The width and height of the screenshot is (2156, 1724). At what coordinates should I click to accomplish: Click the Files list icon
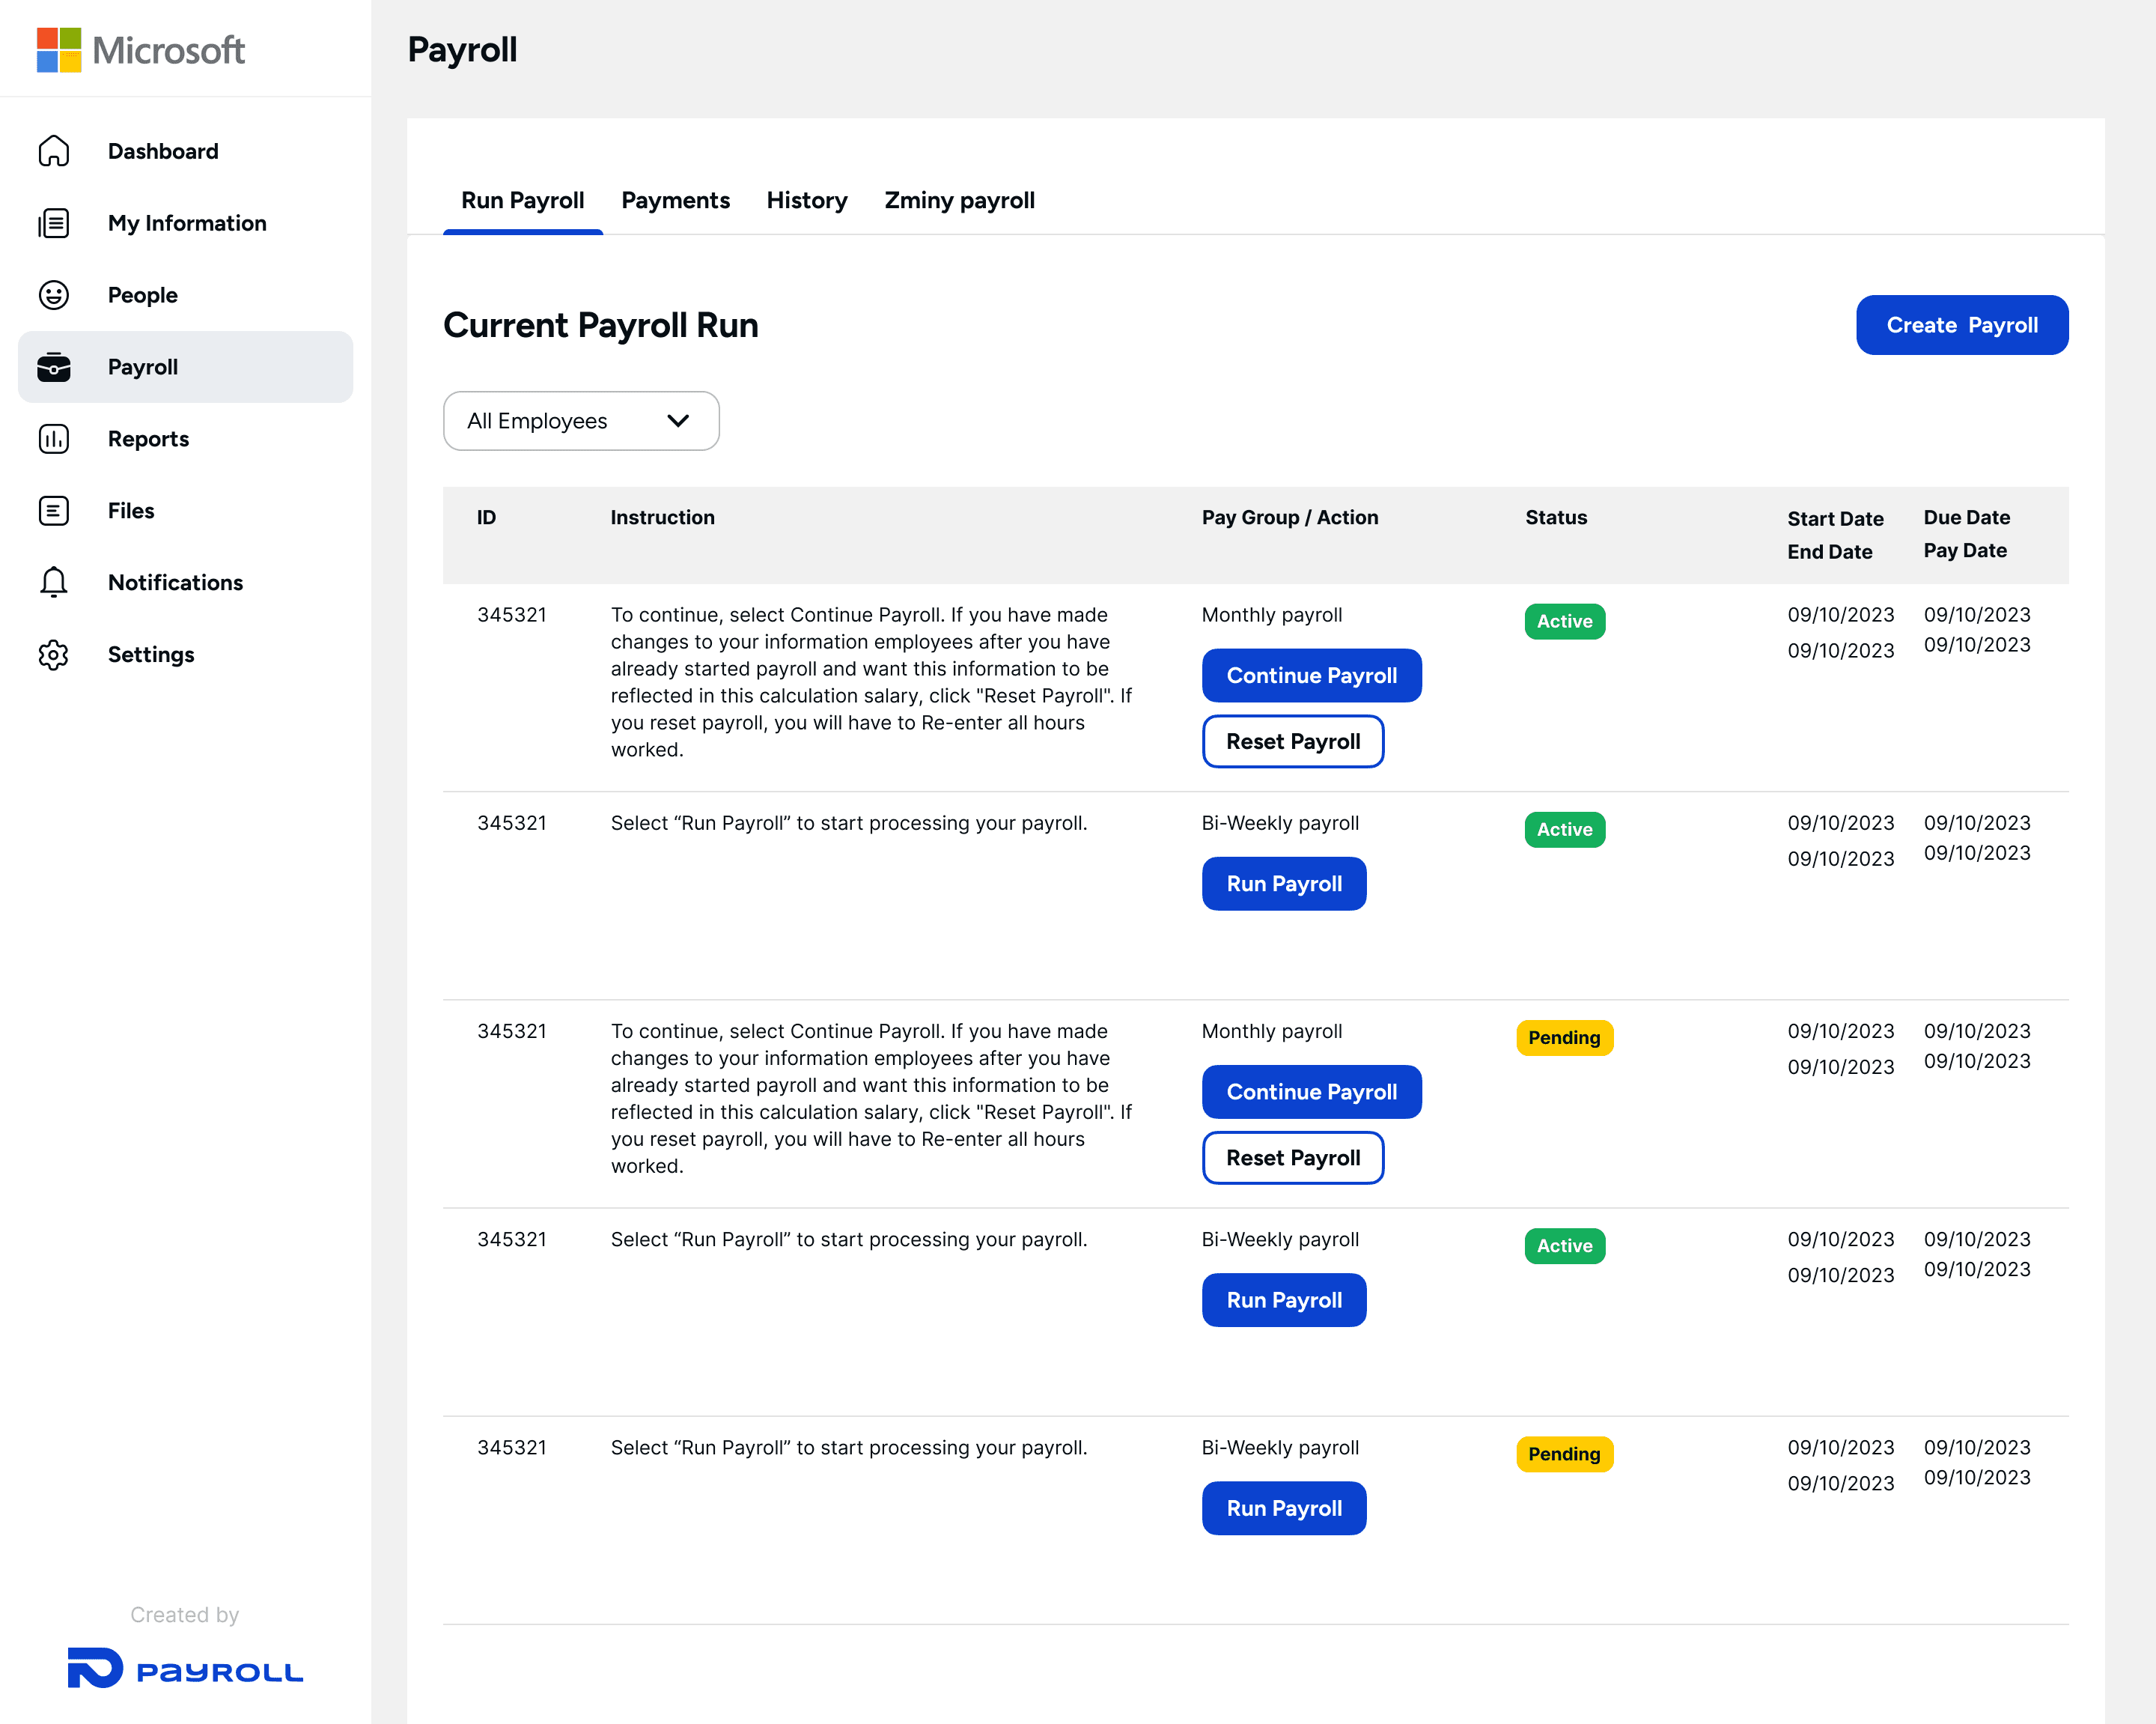pyautogui.click(x=54, y=512)
